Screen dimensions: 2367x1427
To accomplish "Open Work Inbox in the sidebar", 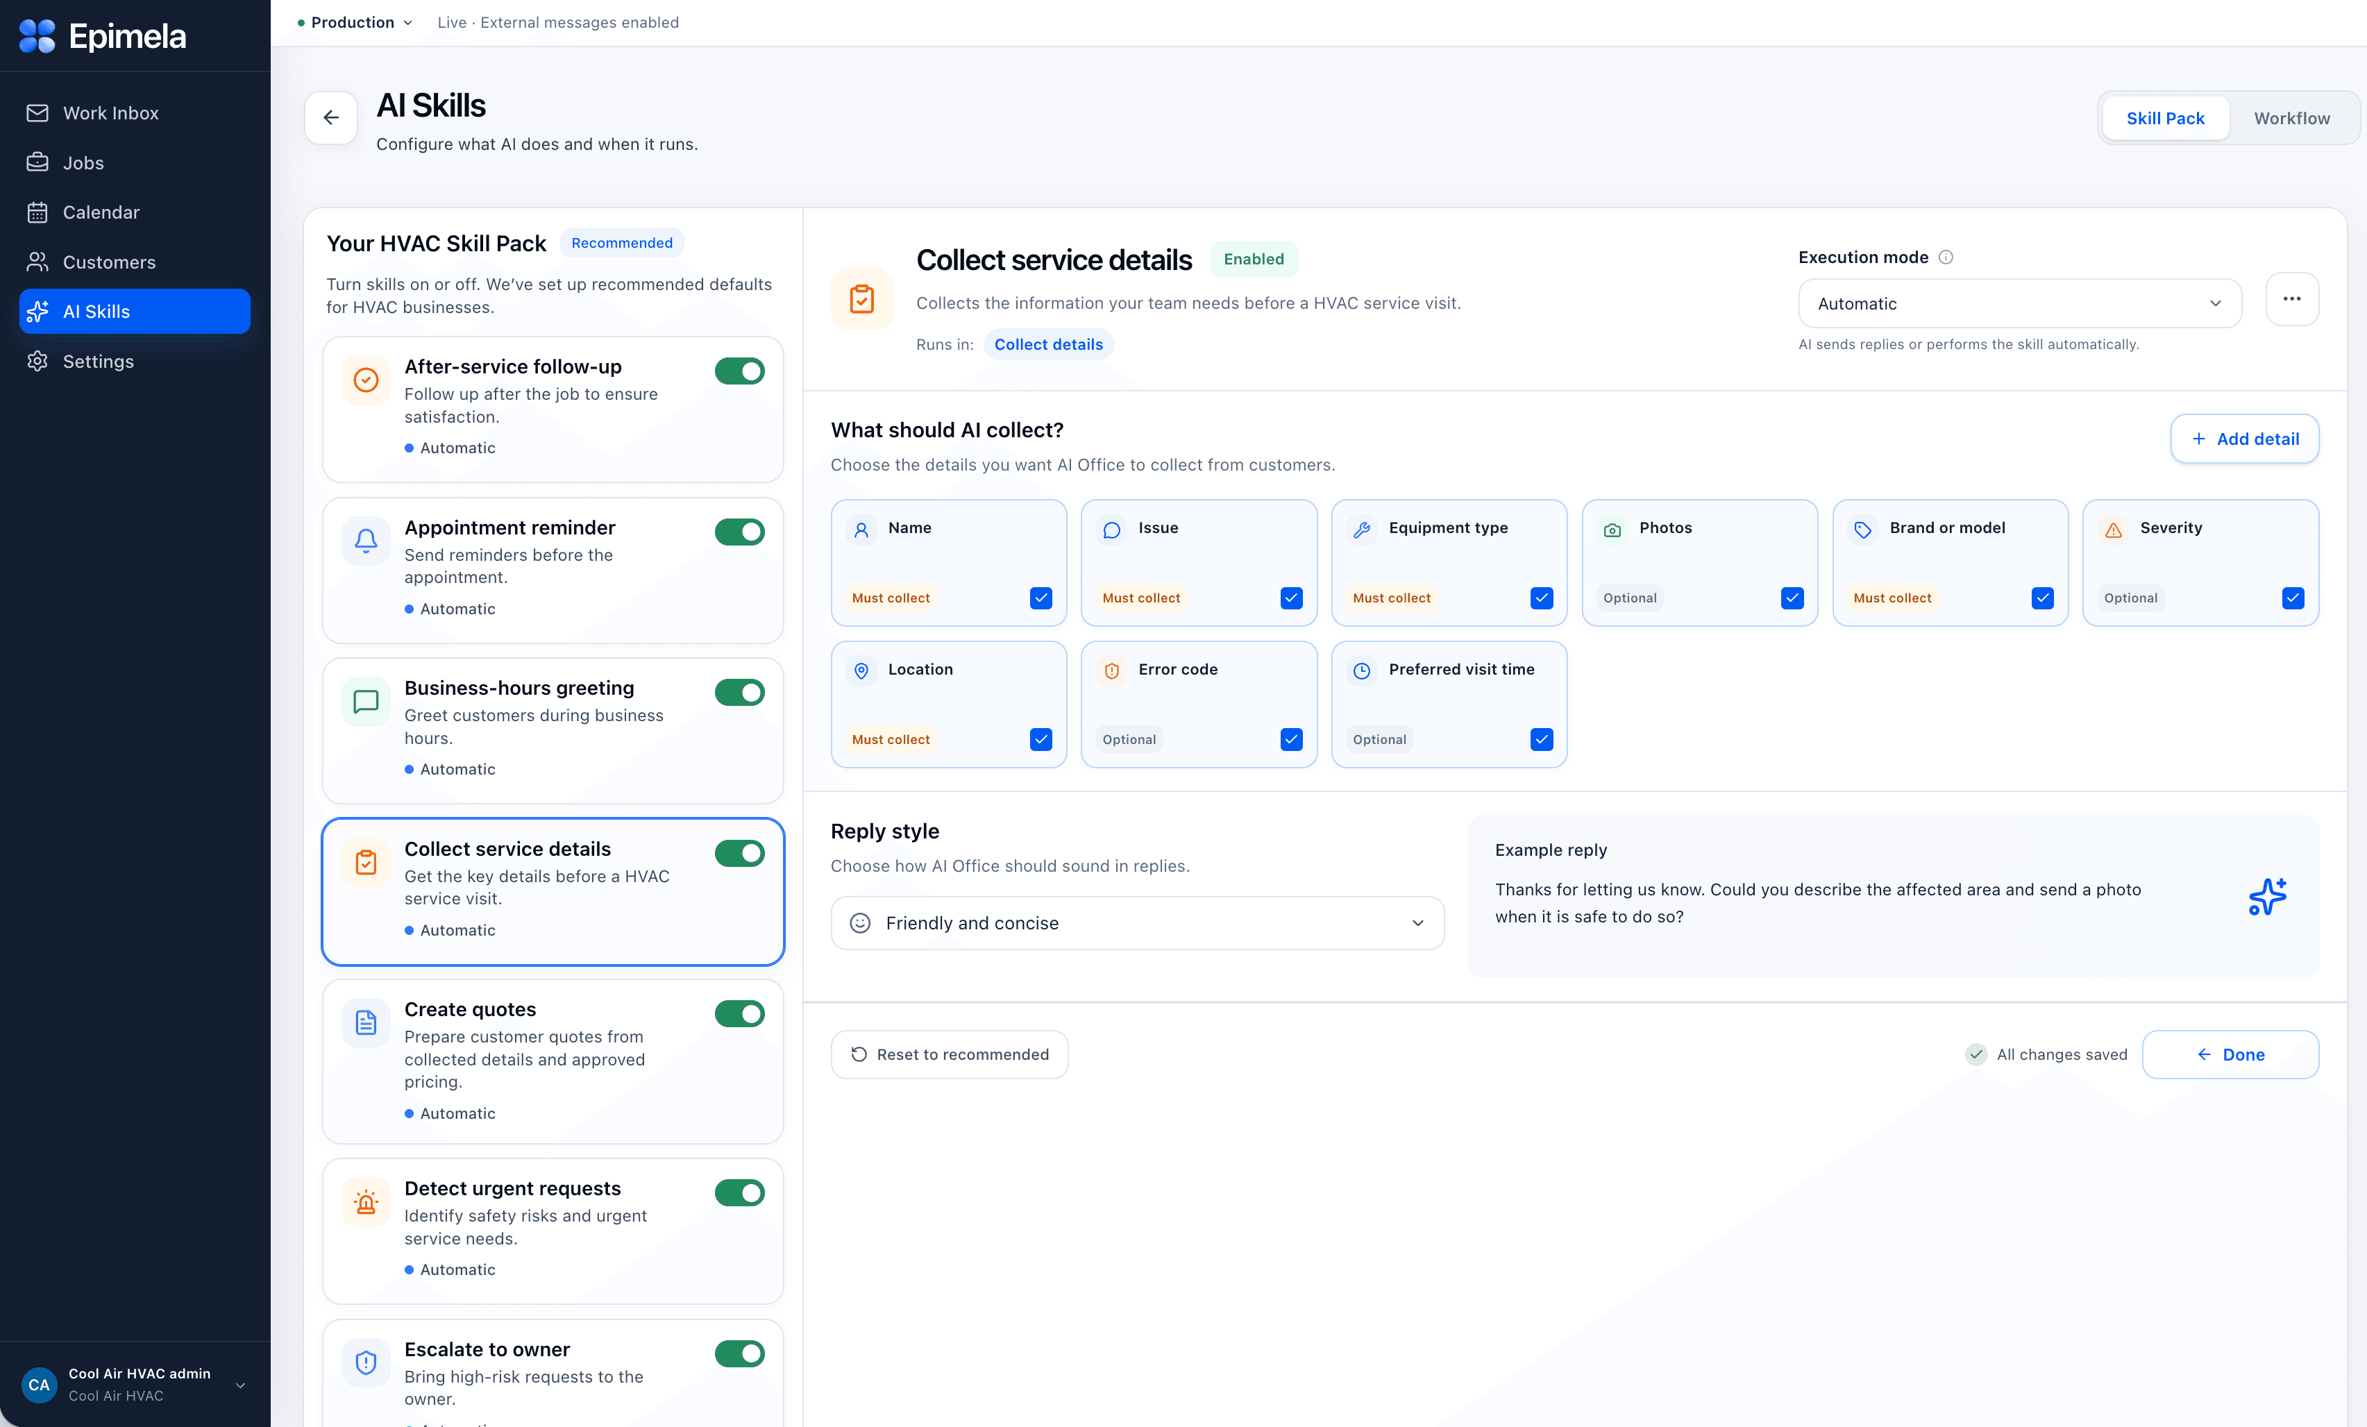I will click(x=135, y=113).
